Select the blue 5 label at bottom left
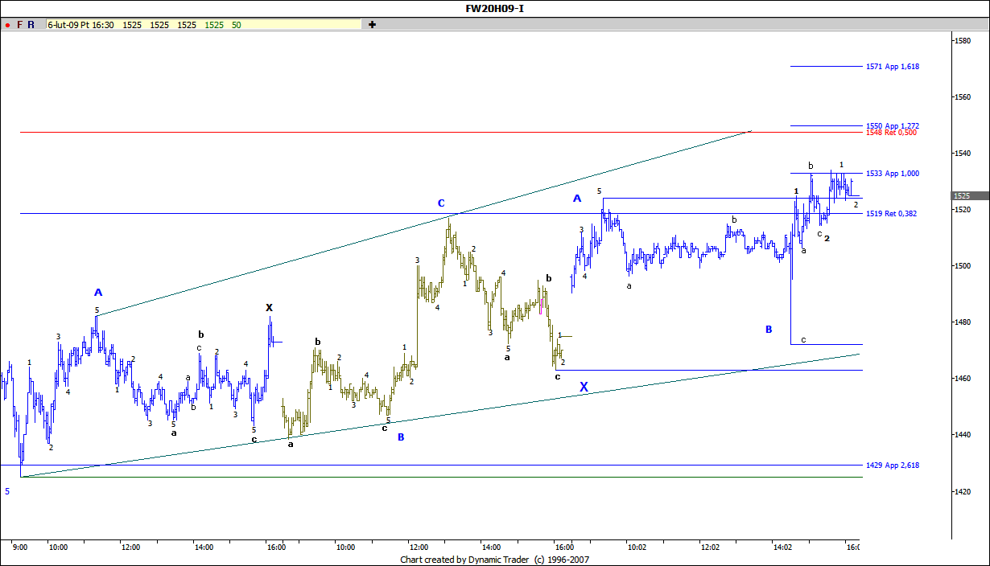The image size is (990, 566). pos(7,490)
